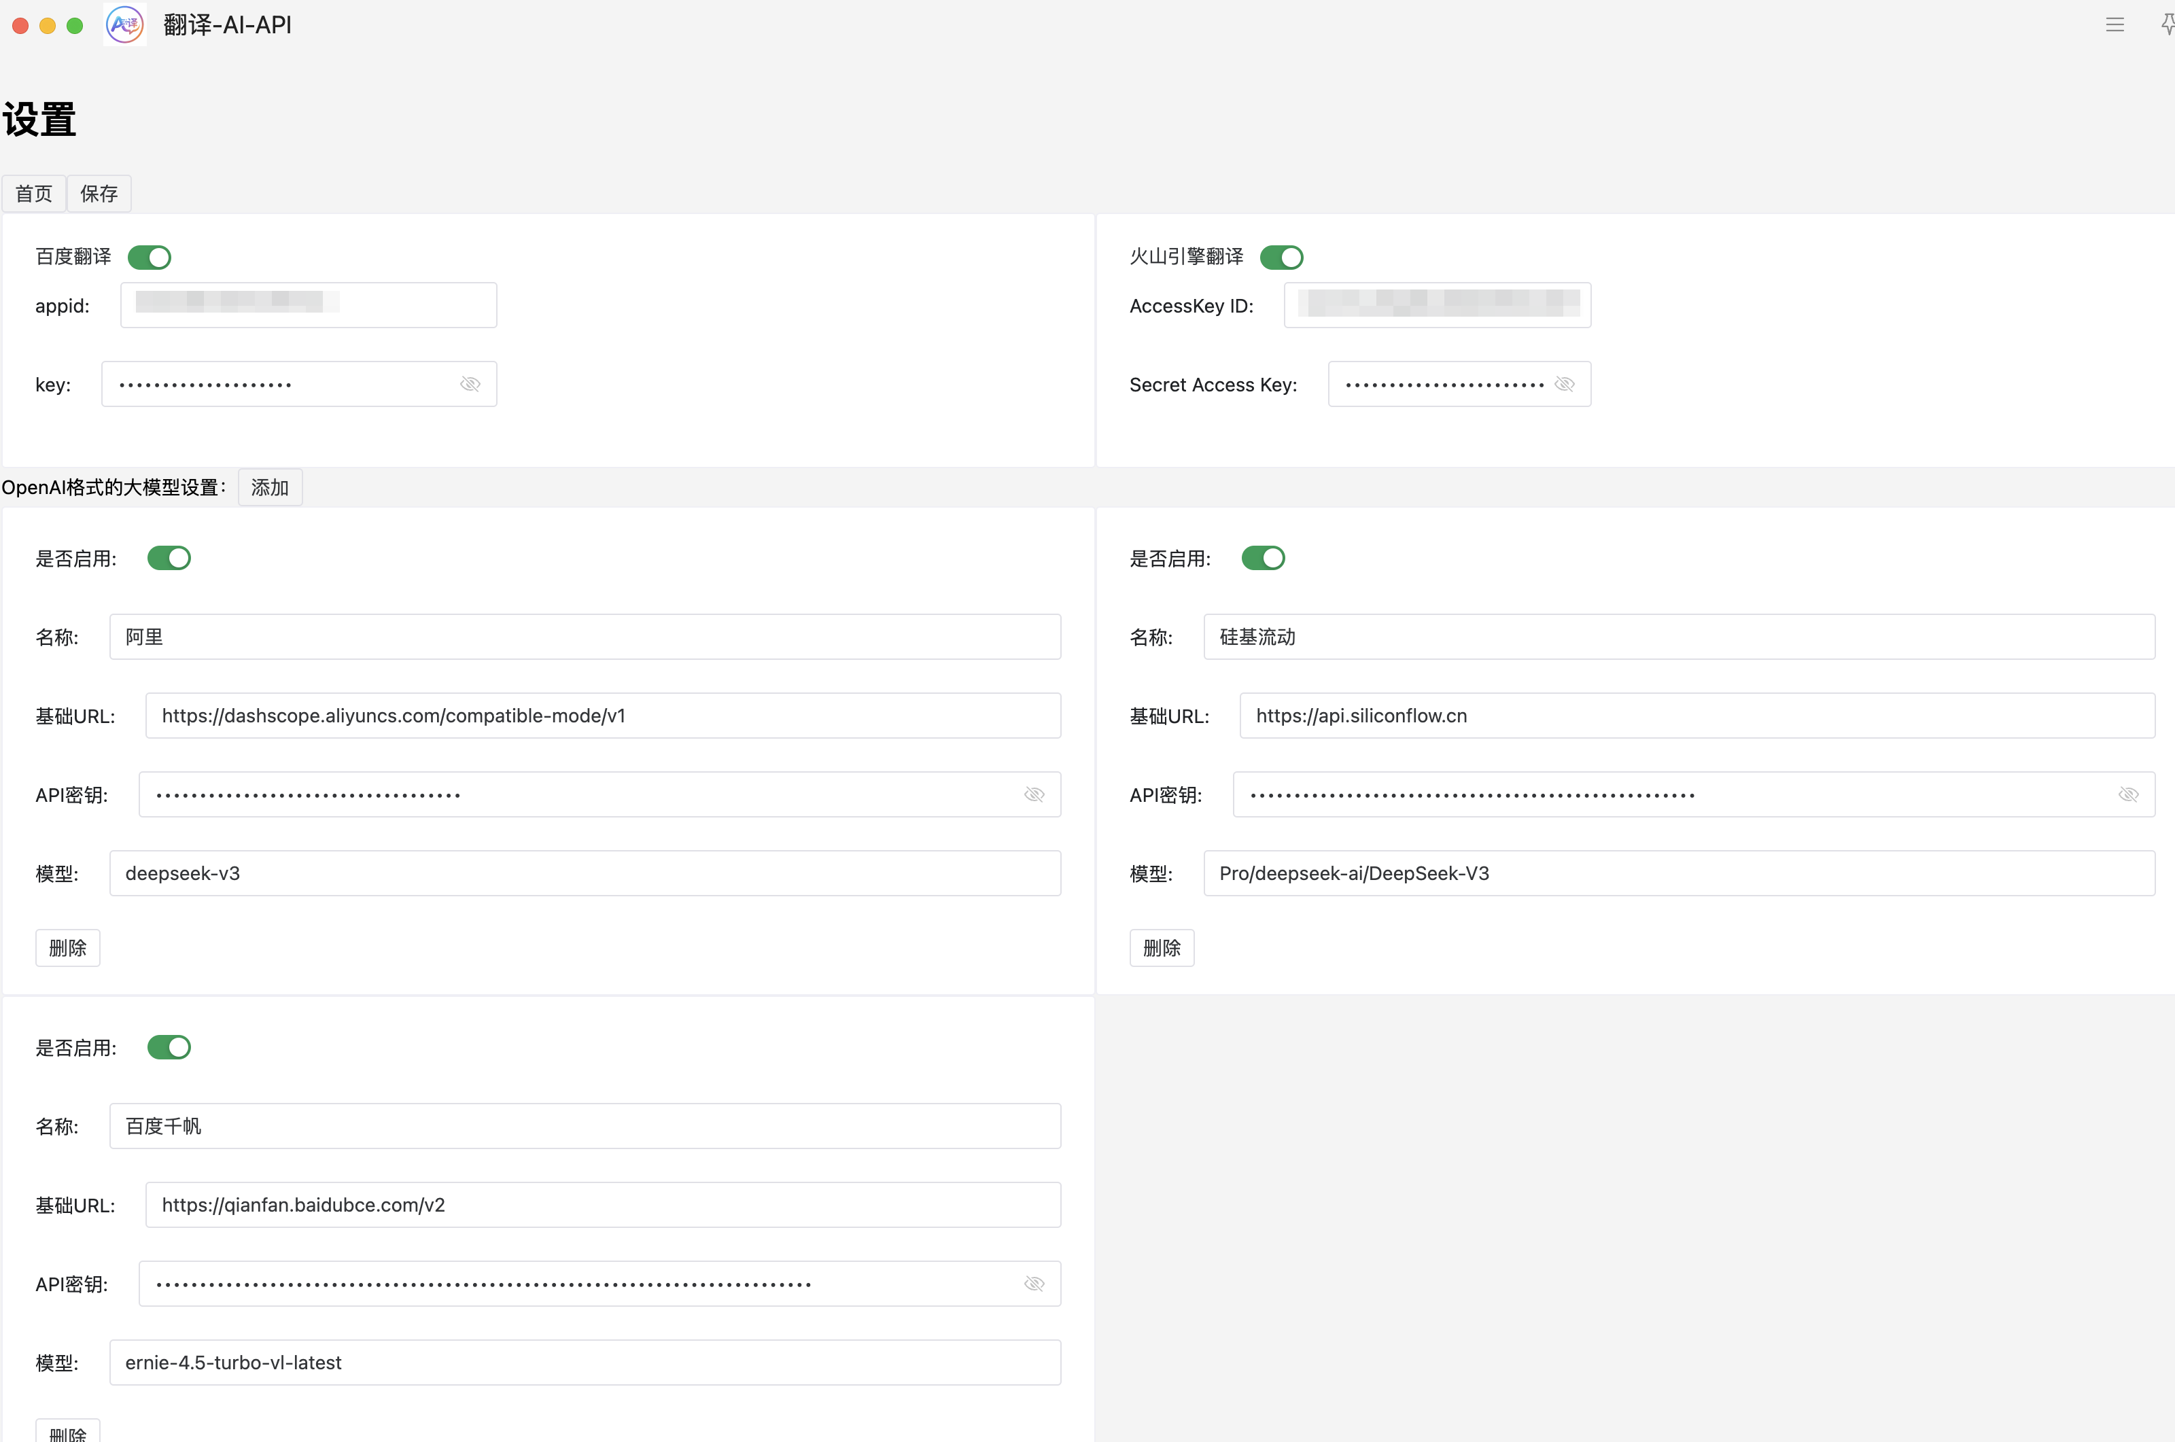Viewport: 2175px width, 1442px height.
Task: Go to the 首页 tab
Action: [x=34, y=194]
